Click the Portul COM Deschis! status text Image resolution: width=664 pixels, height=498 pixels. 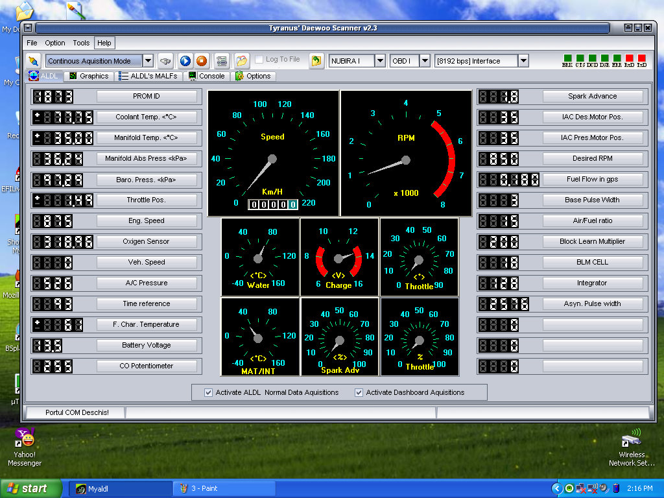click(x=77, y=412)
